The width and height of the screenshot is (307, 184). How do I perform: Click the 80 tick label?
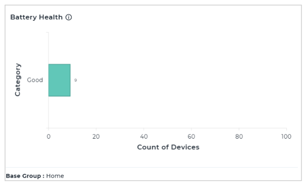(x=239, y=136)
